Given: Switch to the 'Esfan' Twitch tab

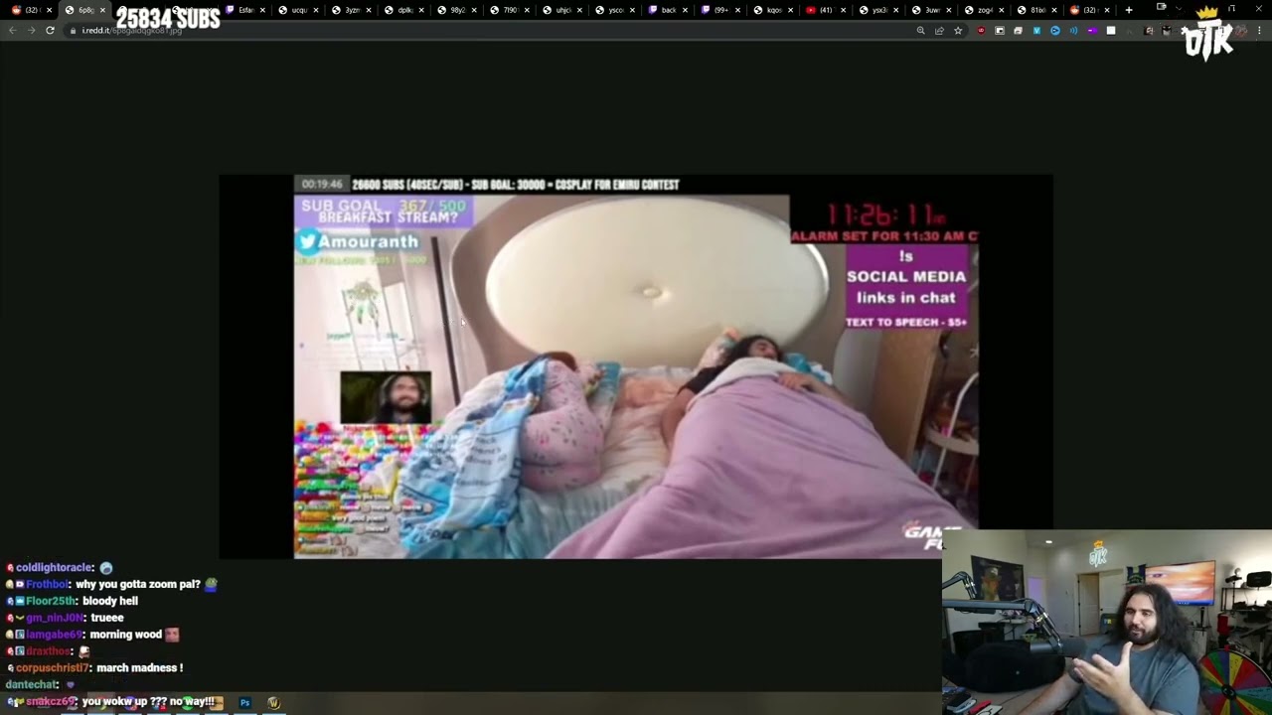Looking at the screenshot, I should click(244, 10).
